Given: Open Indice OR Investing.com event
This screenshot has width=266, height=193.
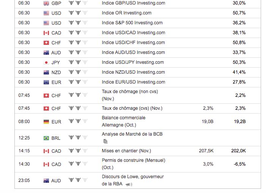Looking at the screenshot, I should click(127, 13).
